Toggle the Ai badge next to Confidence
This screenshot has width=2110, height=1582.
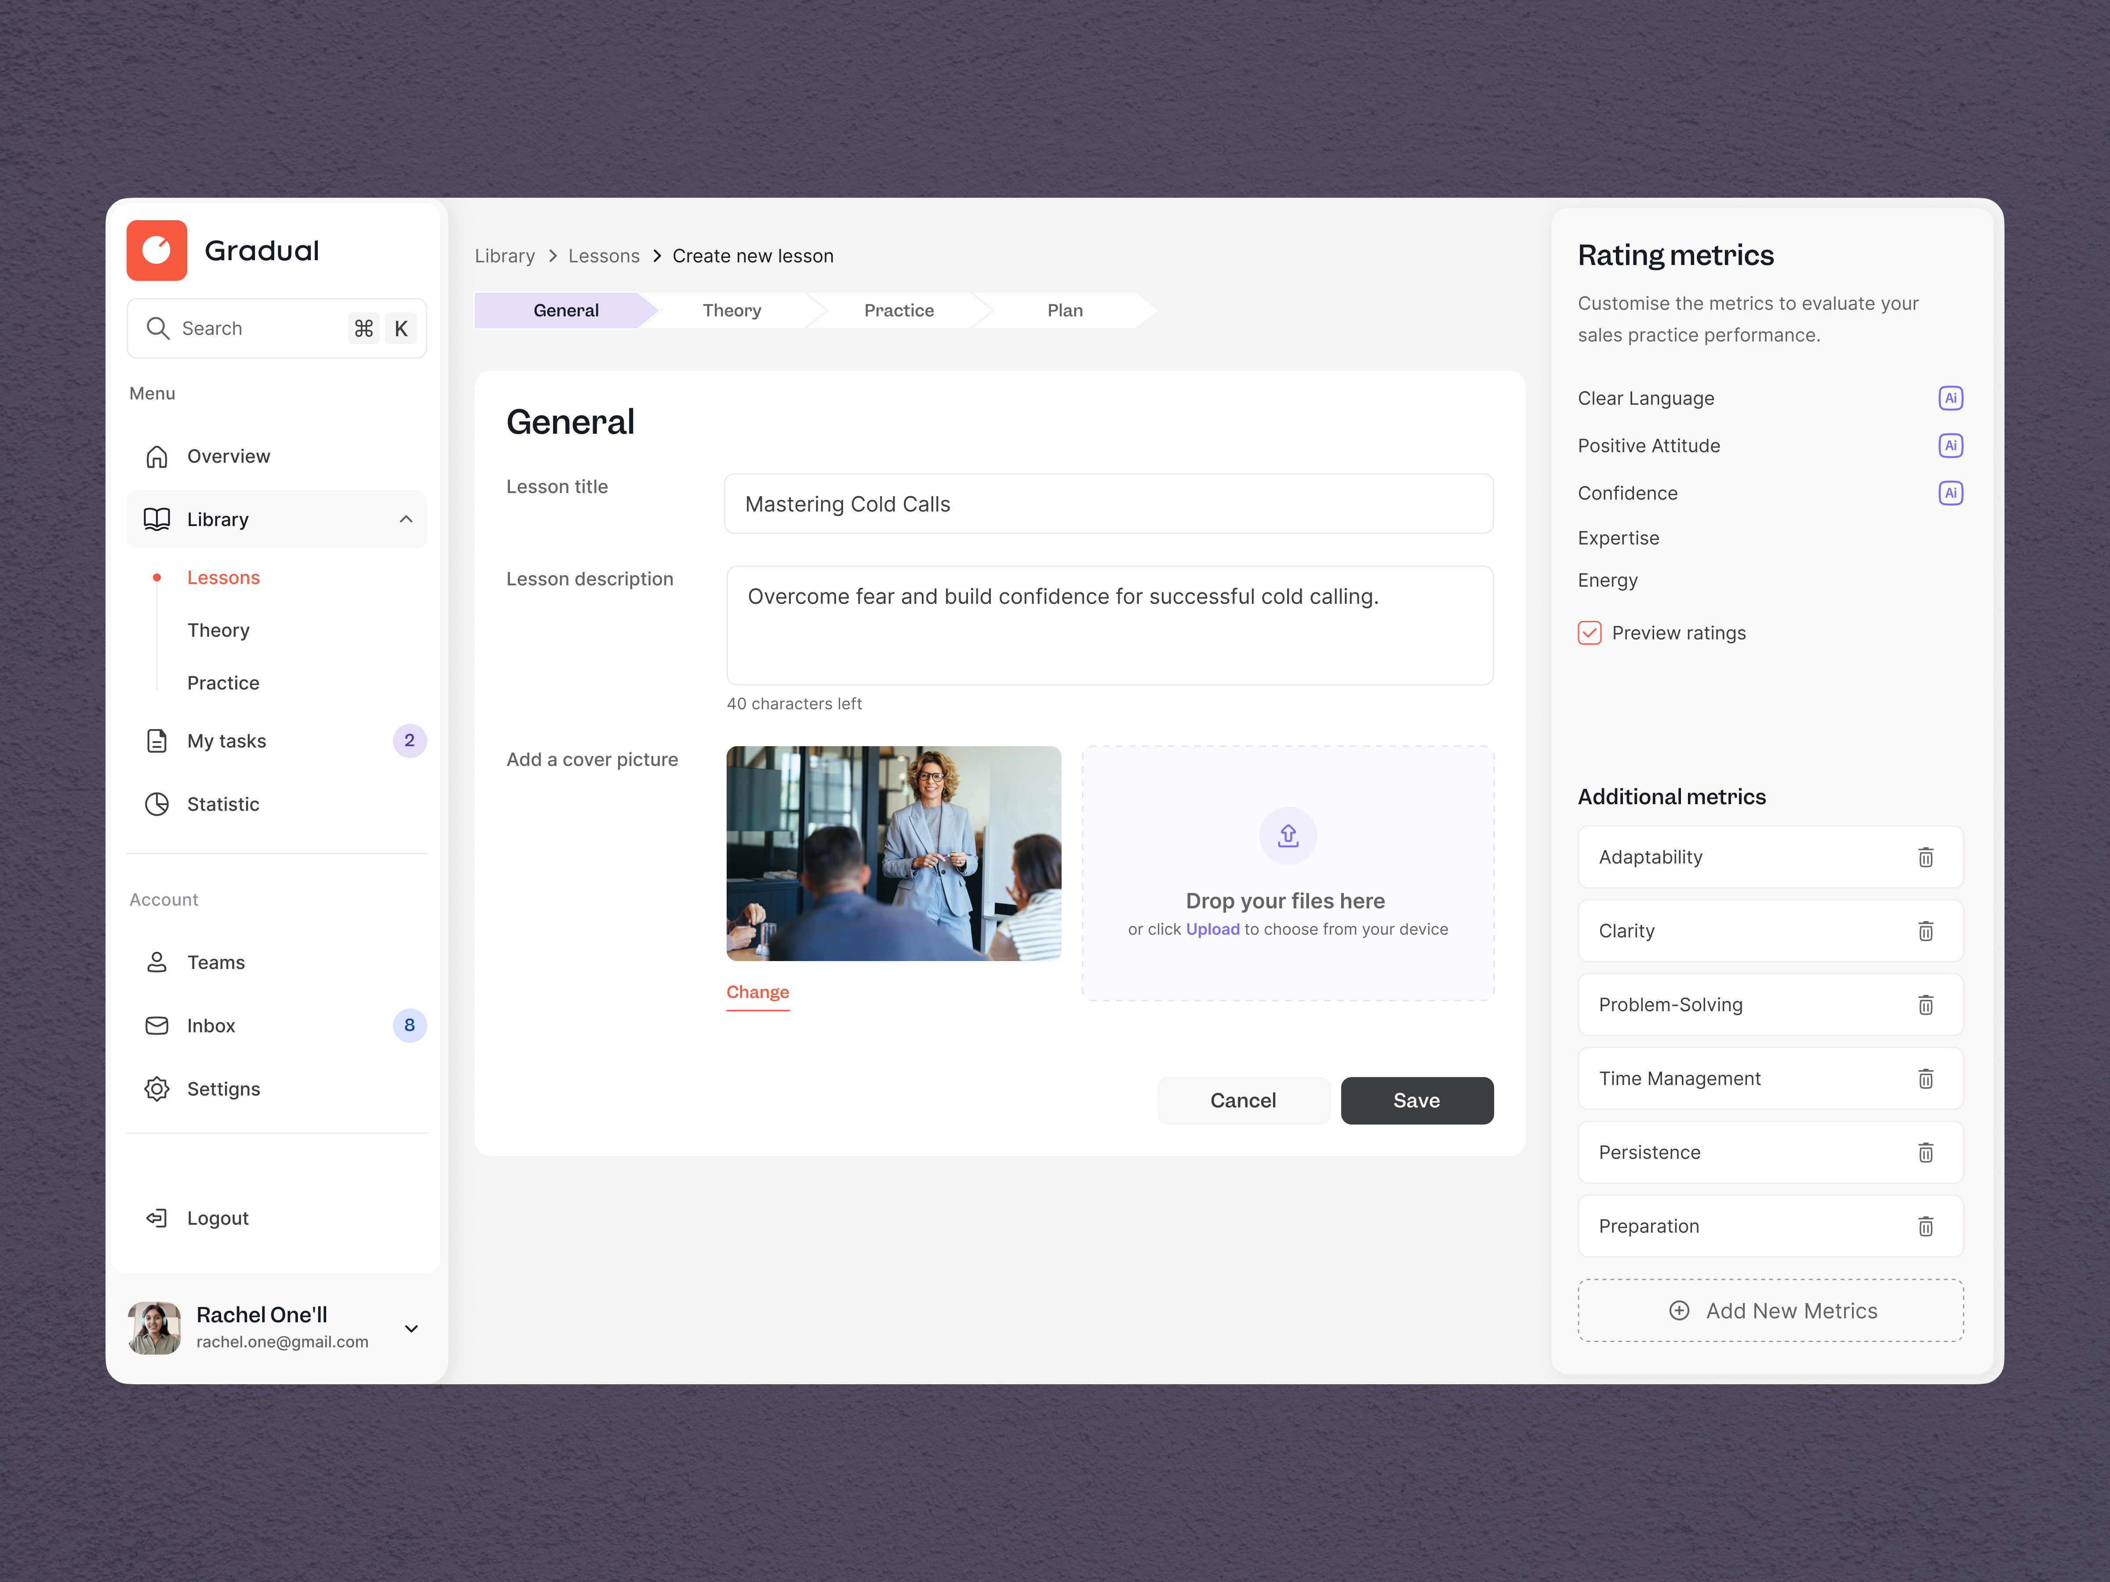pyautogui.click(x=1951, y=493)
